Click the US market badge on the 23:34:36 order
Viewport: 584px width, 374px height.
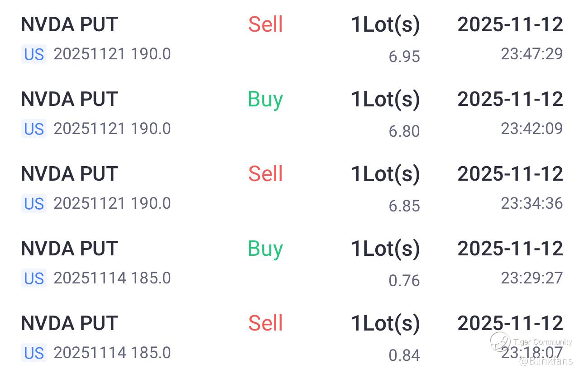click(x=34, y=204)
